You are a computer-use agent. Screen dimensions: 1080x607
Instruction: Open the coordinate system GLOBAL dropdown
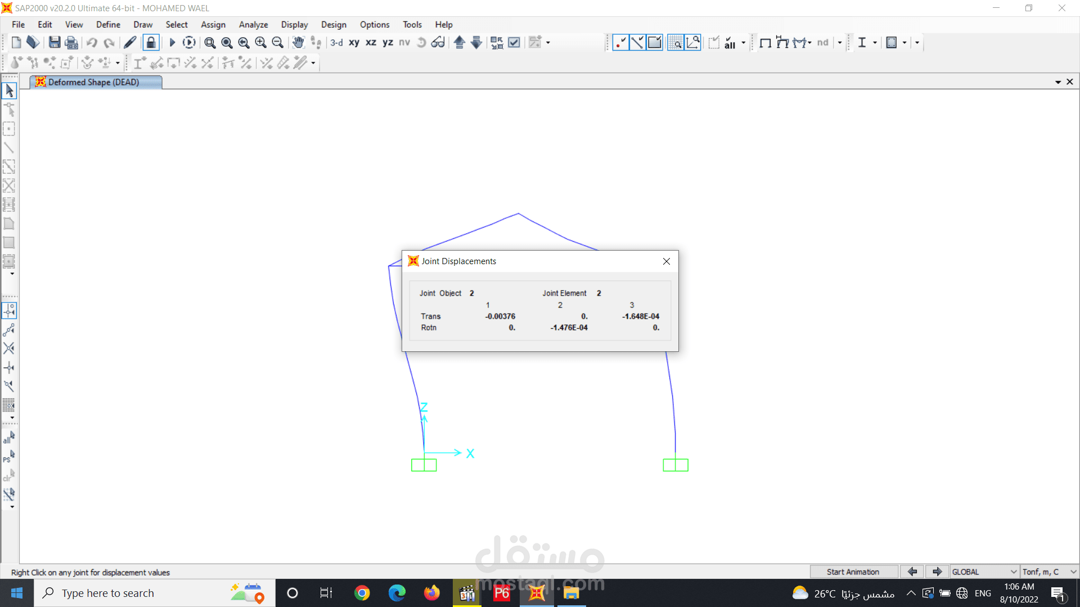pyautogui.click(x=984, y=572)
